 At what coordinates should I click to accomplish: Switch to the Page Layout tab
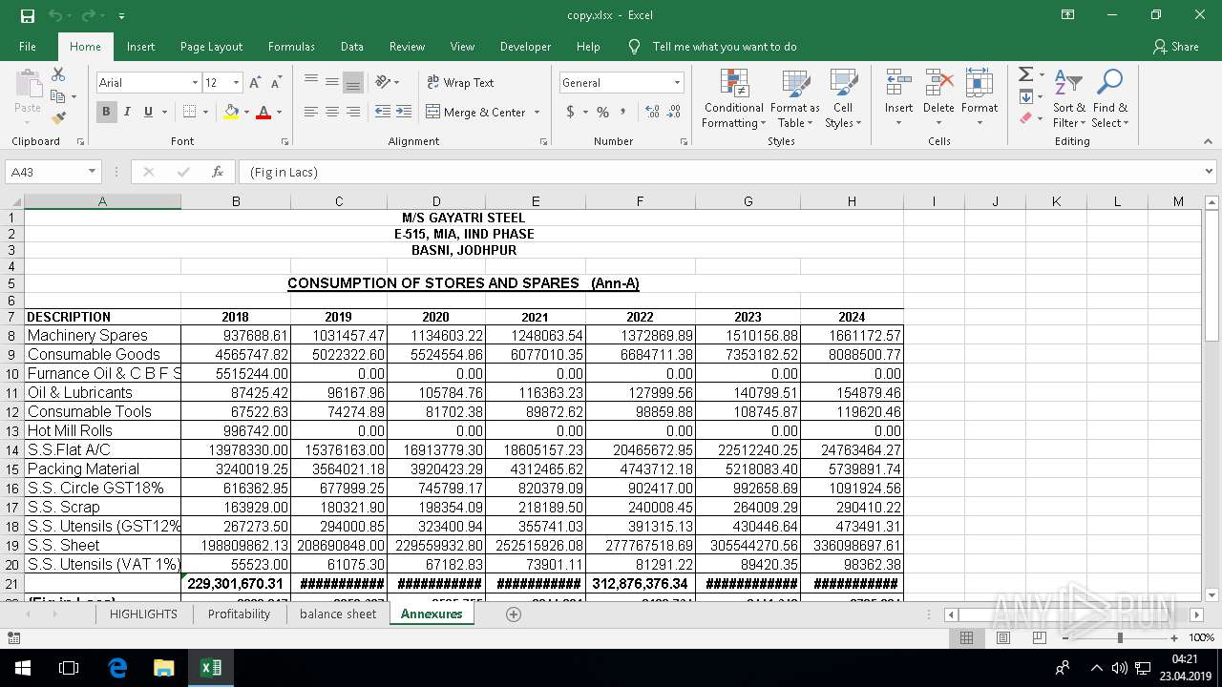tap(211, 47)
